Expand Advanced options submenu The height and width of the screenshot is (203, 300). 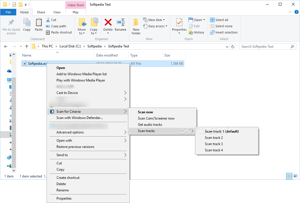[x=88, y=132]
